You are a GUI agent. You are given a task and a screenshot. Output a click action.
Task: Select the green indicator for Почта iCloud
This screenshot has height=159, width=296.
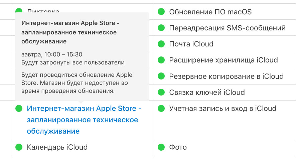tap(161, 44)
